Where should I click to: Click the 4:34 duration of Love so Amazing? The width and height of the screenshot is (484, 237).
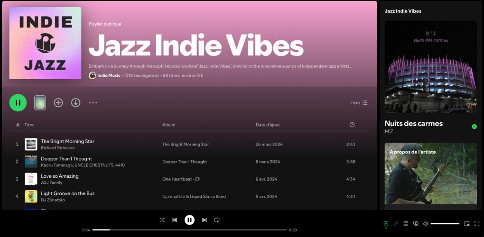pos(351,179)
